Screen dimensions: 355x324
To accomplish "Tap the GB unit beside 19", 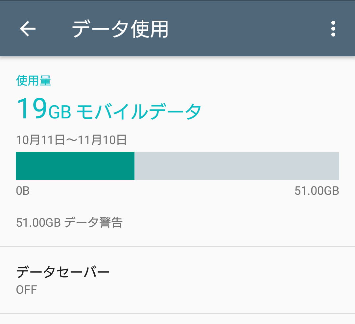I will (x=60, y=112).
